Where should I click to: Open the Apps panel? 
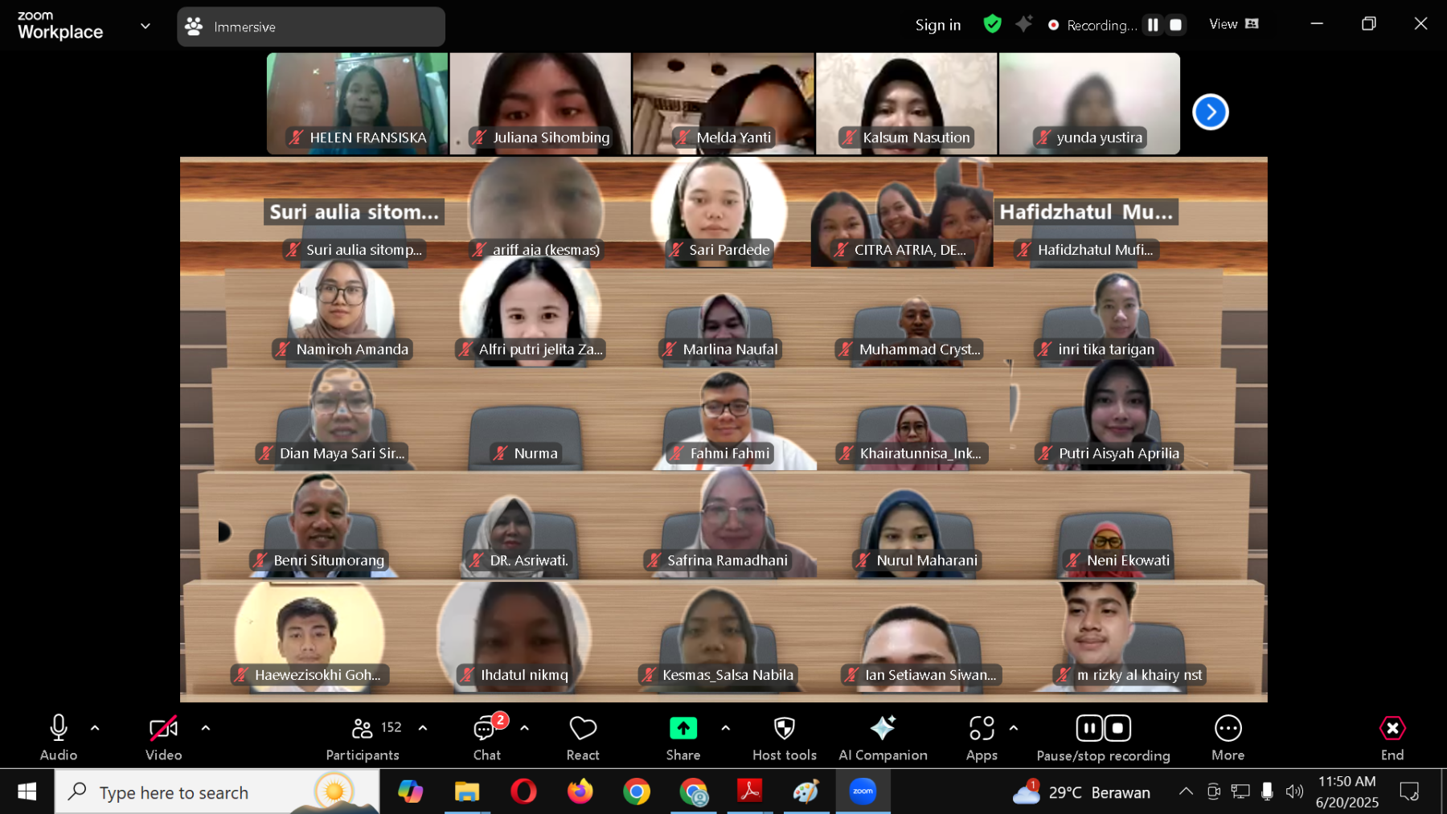pyautogui.click(x=981, y=729)
